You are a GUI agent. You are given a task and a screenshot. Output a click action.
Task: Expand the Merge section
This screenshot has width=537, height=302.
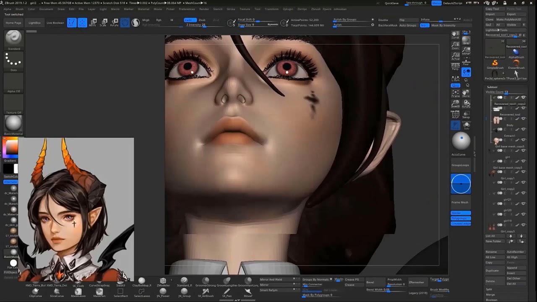pyautogui.click(x=490, y=294)
